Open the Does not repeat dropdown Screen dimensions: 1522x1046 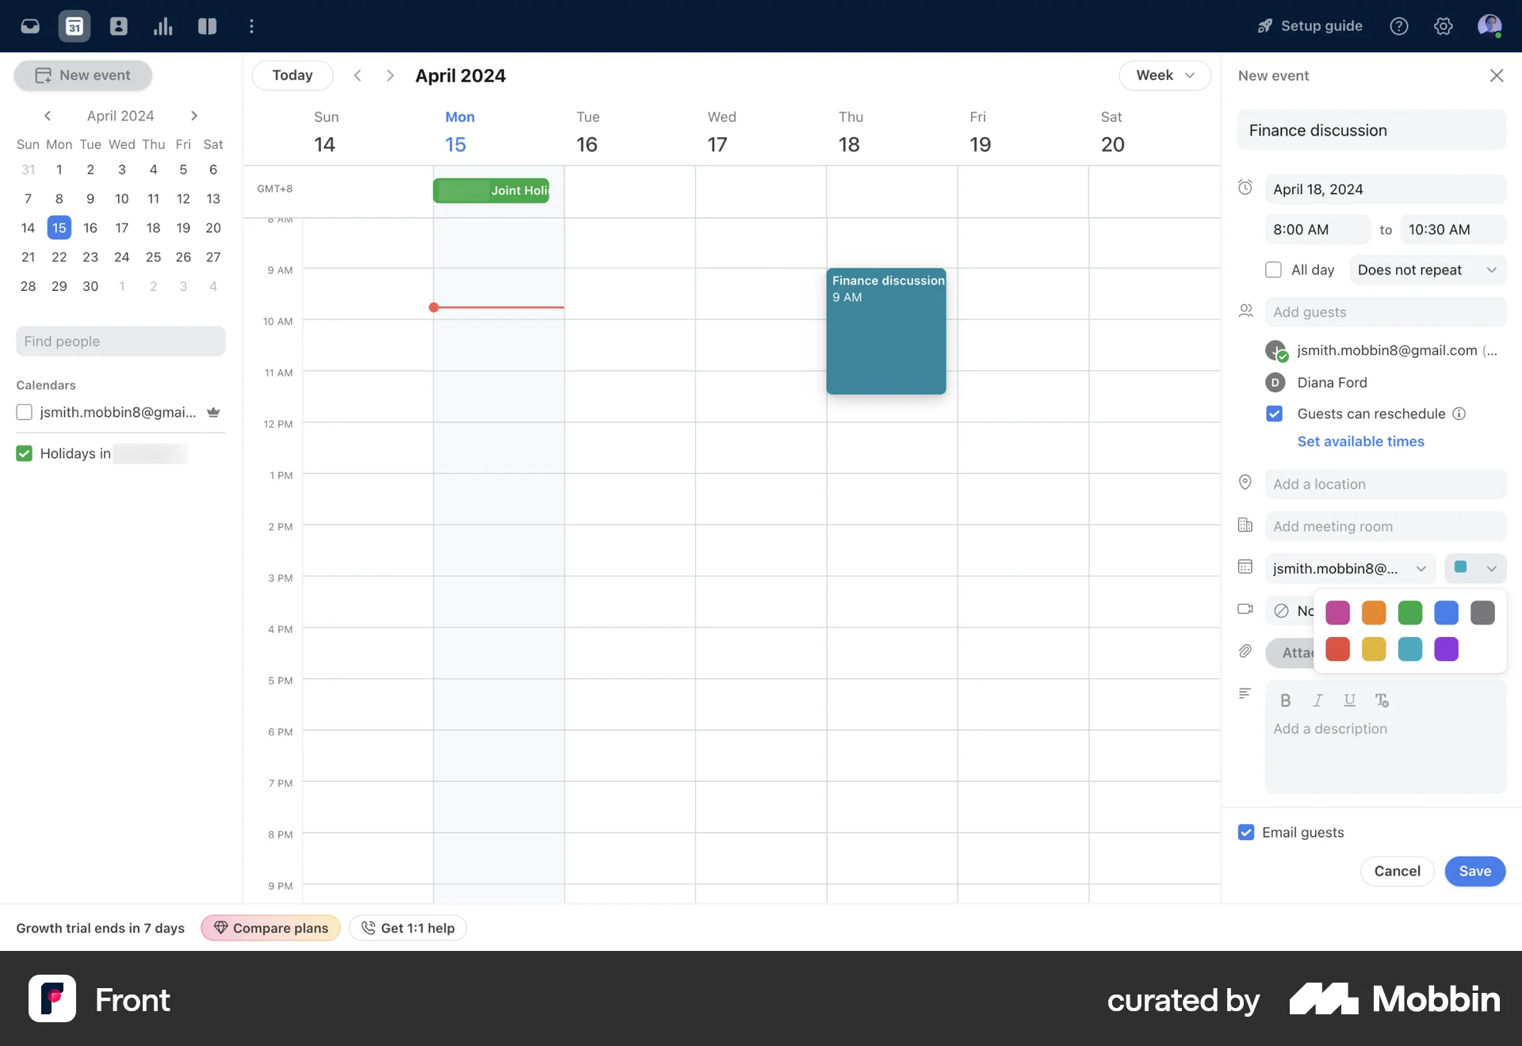pyautogui.click(x=1425, y=269)
